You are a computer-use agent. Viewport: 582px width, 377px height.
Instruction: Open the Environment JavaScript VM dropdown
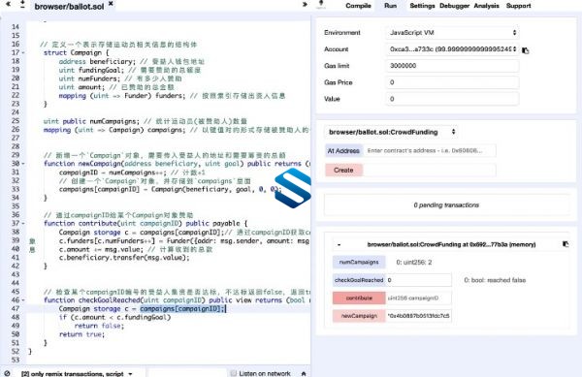(x=452, y=33)
